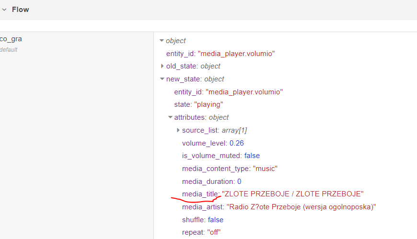Collapse the new_state object
The height and width of the screenshot is (239, 417).
click(x=162, y=79)
